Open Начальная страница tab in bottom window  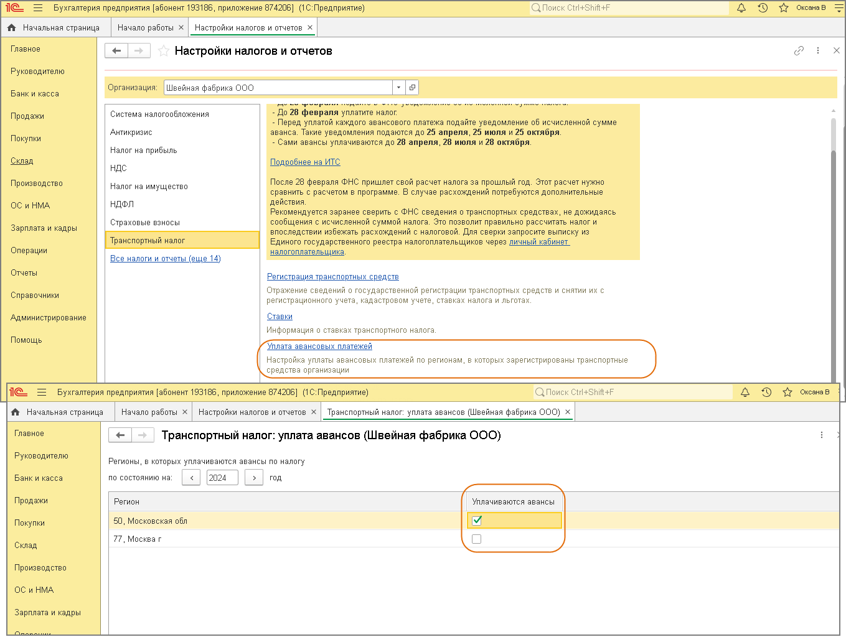[57, 412]
